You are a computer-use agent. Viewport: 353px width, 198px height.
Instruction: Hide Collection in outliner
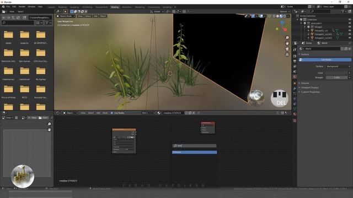pyautogui.click(x=350, y=20)
